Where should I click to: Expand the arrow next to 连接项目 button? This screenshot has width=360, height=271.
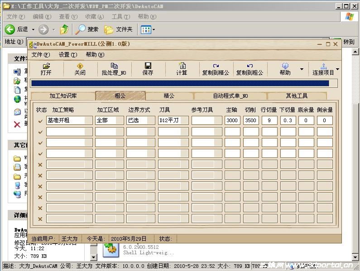tap(337, 69)
